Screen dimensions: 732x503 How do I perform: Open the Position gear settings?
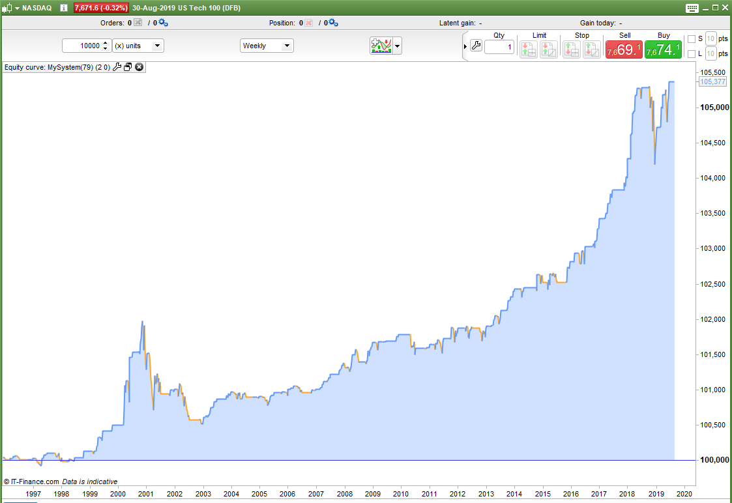tap(333, 22)
